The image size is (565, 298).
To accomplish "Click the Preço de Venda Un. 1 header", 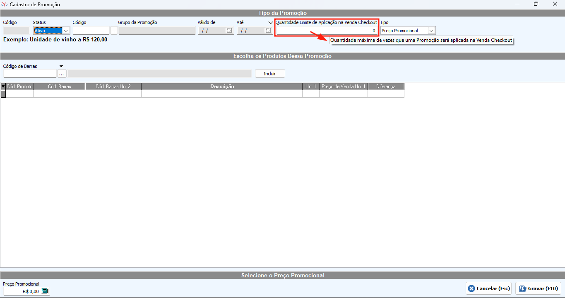I will (343, 87).
